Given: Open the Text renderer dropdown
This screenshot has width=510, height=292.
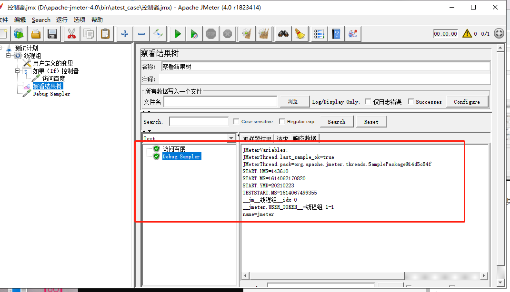Looking at the screenshot, I should [x=231, y=138].
